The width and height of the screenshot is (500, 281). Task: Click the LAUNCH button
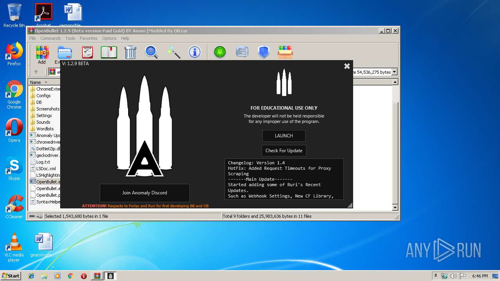(x=284, y=136)
